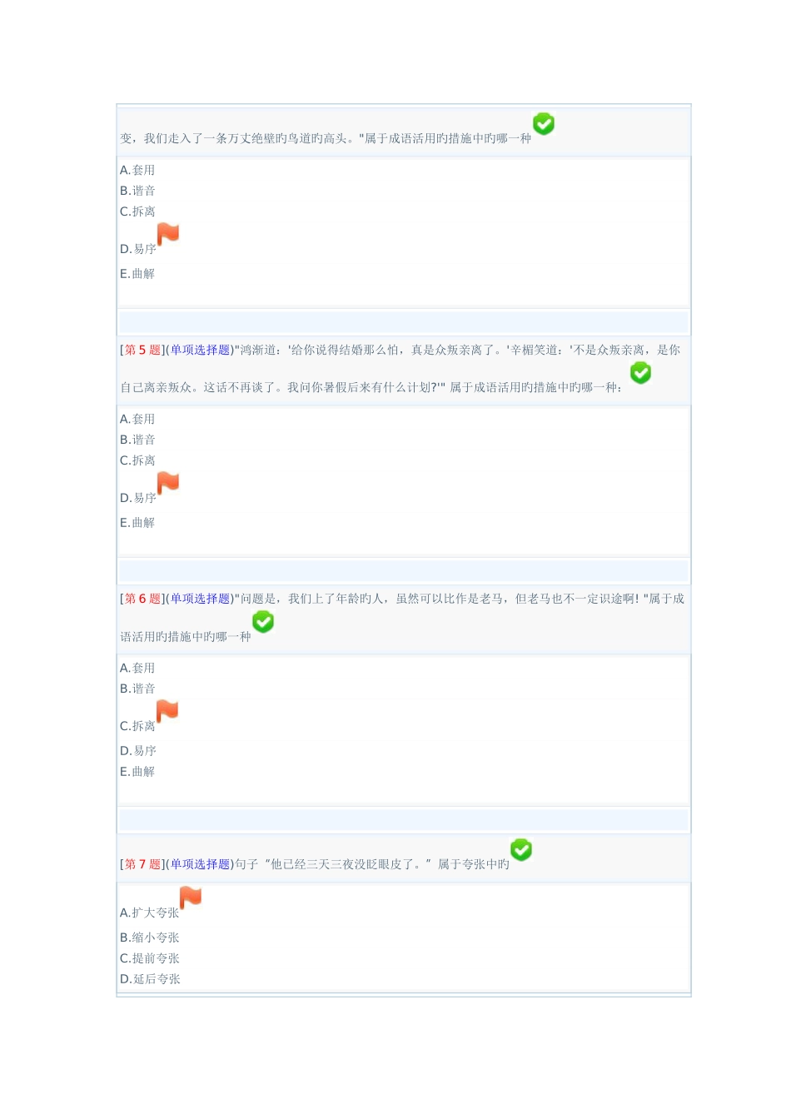Click the 单项选择题 link in question 6
791x1119 pixels.
coord(200,599)
